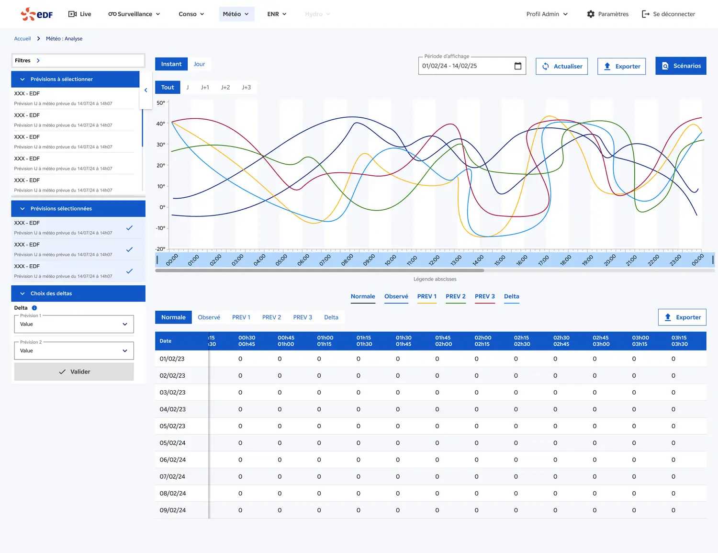Toggle the Observé legend series

coord(396,297)
